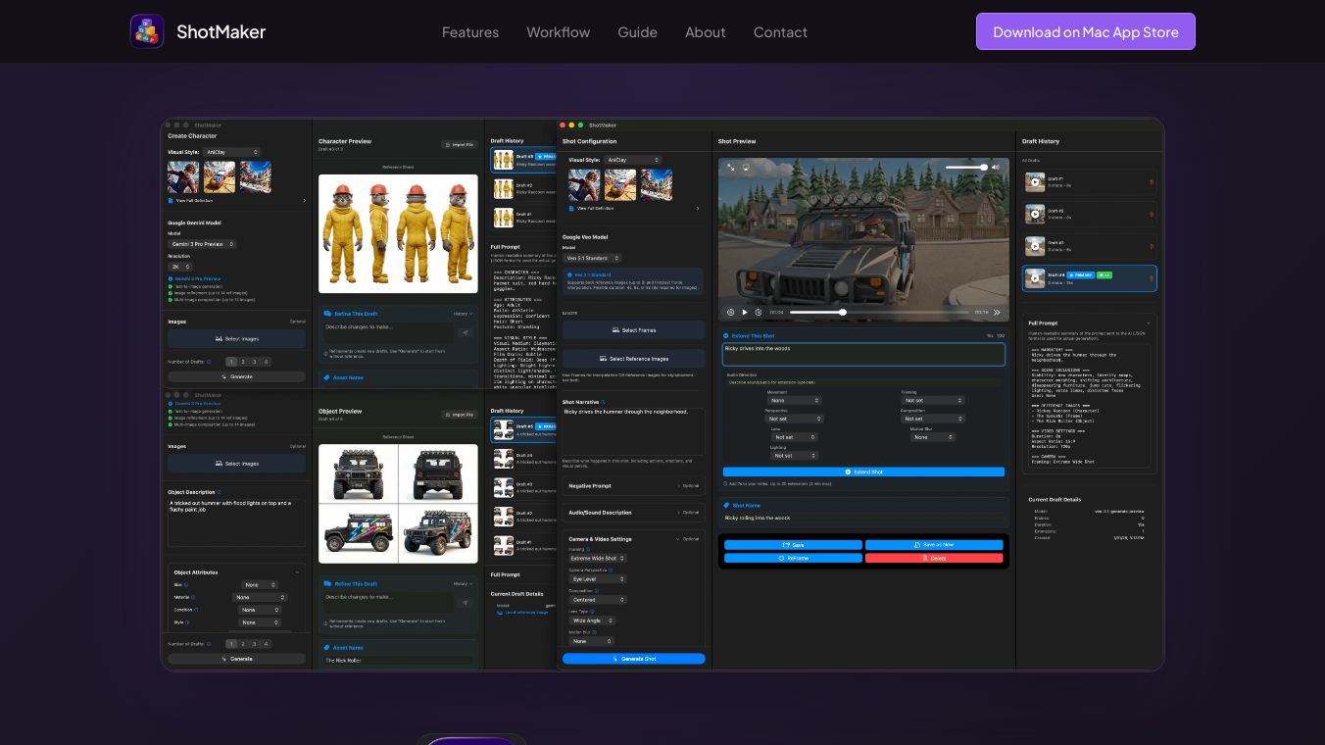Open the Object Description info icon

(219, 492)
